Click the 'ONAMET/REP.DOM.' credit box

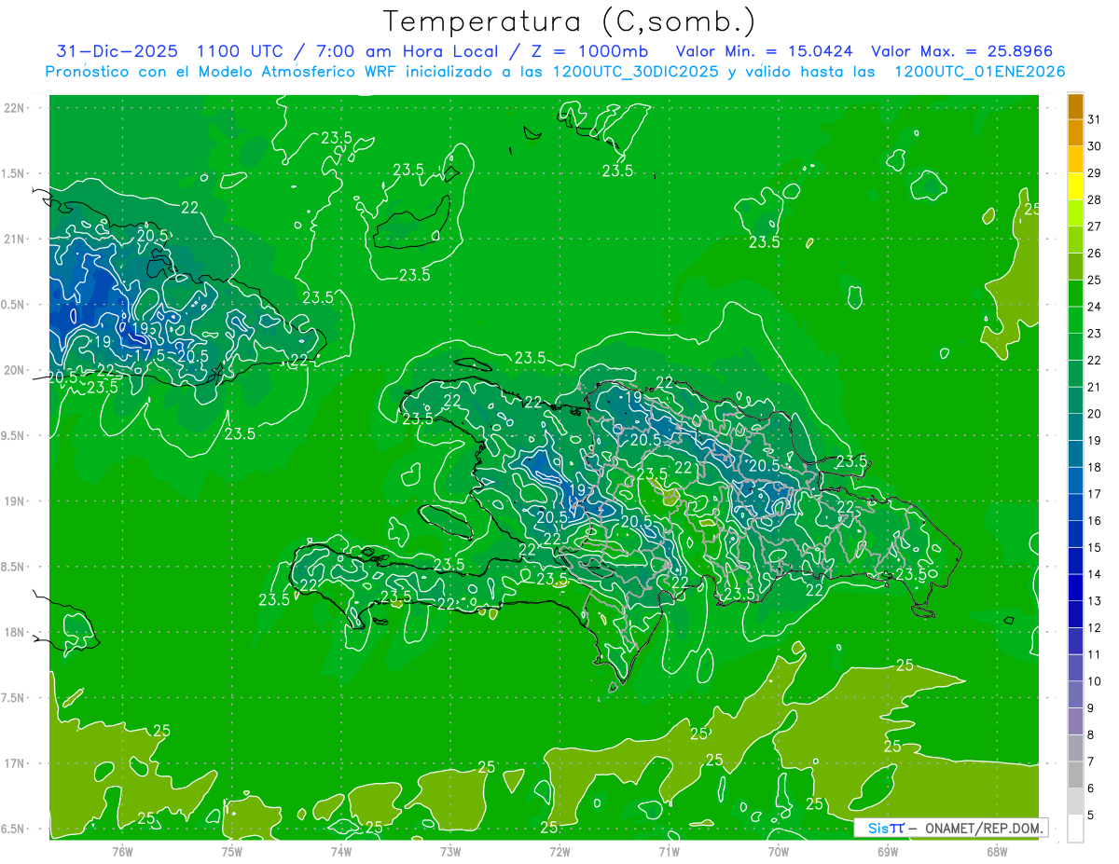[x=950, y=828]
